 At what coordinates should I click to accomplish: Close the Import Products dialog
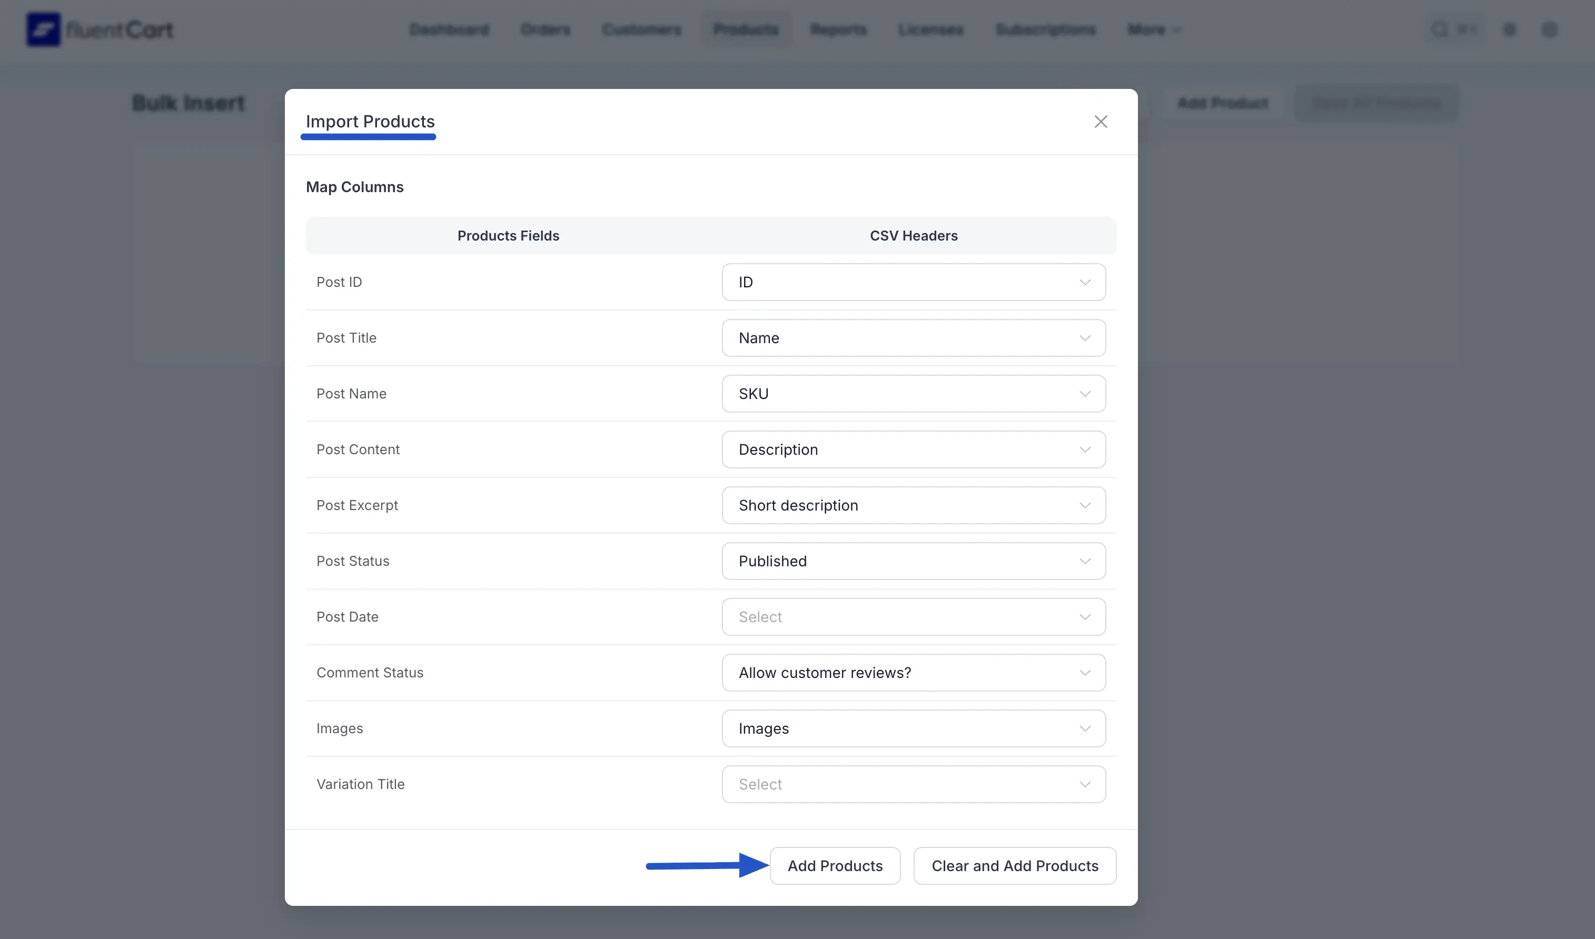pos(1100,122)
